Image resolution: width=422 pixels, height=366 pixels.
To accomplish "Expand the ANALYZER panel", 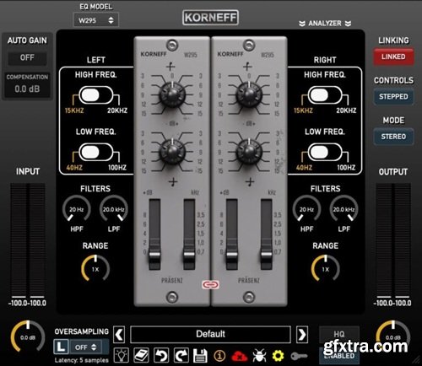I will [x=325, y=24].
